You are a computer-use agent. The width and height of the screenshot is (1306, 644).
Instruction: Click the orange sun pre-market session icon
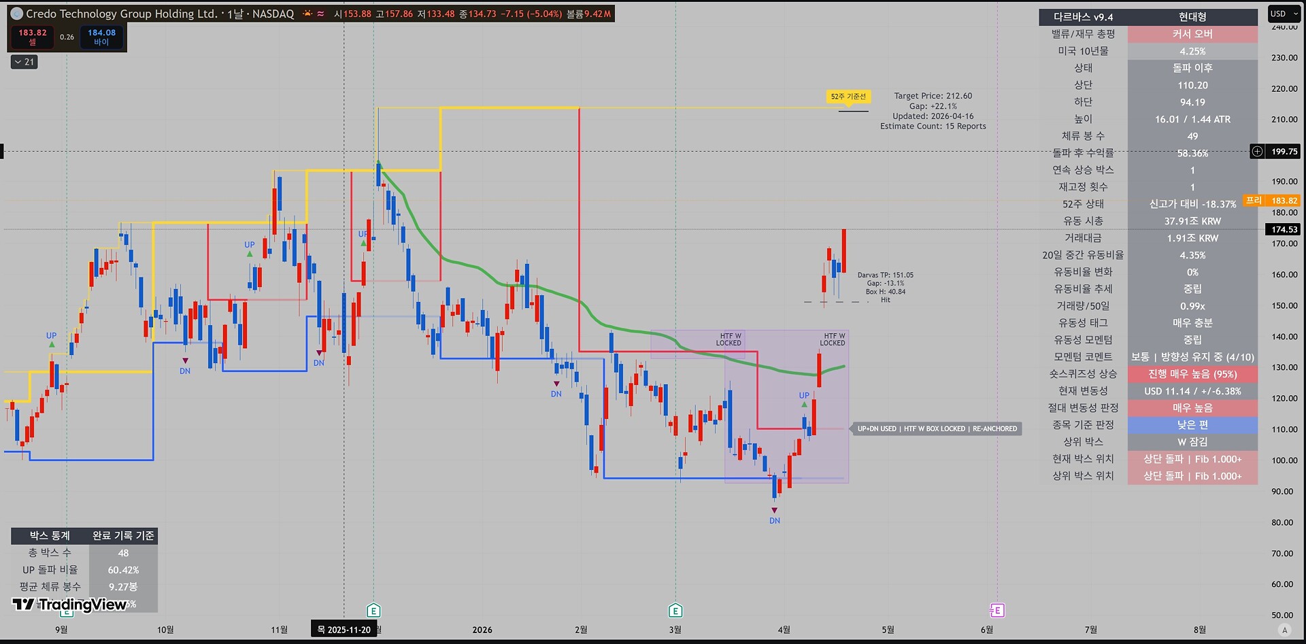click(307, 14)
